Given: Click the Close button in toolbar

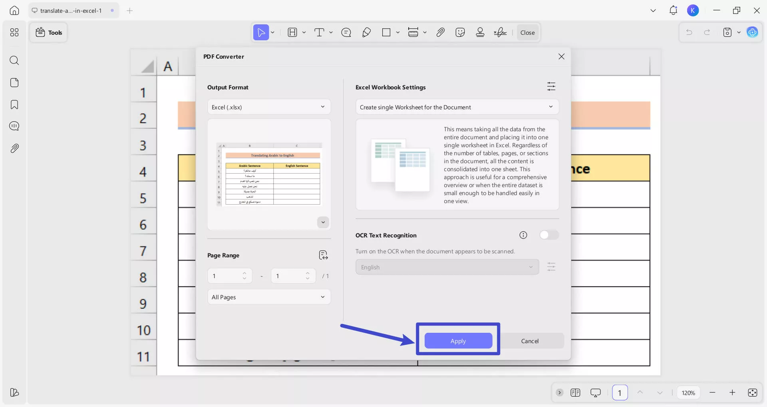Looking at the screenshot, I should [x=527, y=33].
